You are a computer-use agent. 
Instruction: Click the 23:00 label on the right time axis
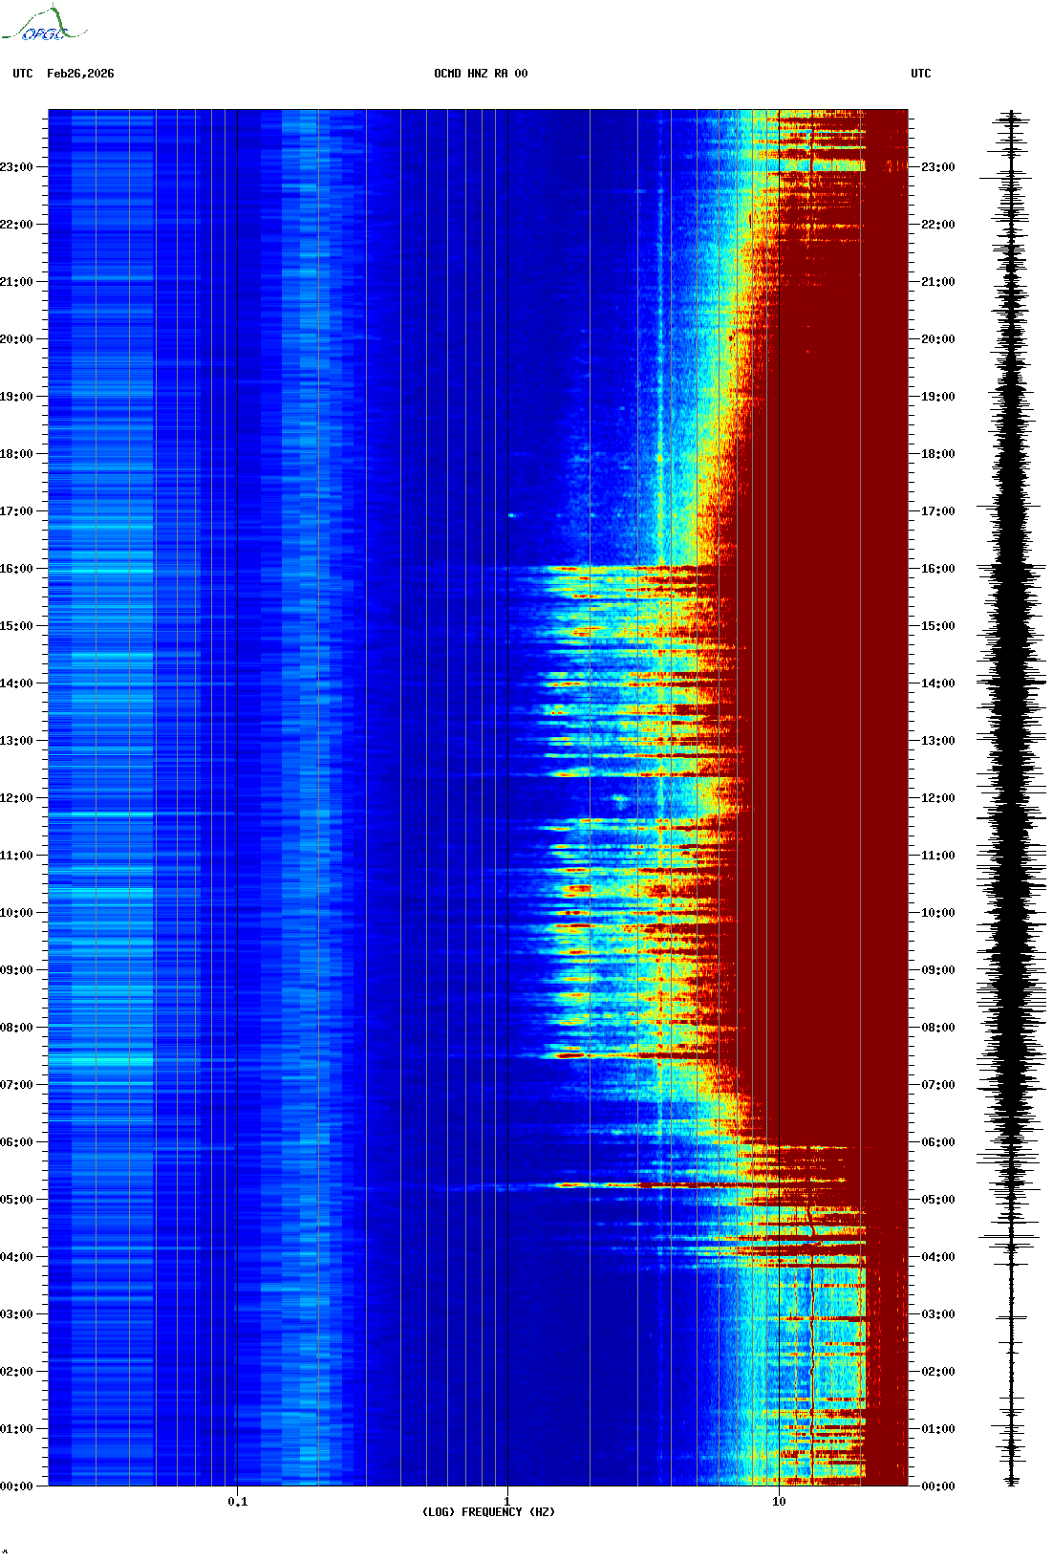coord(938,167)
